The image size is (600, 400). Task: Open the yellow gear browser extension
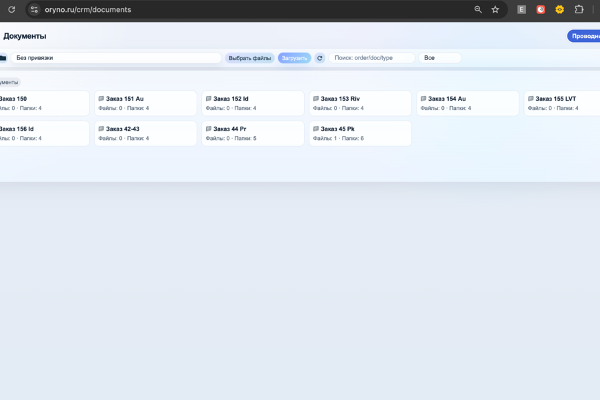[559, 9]
